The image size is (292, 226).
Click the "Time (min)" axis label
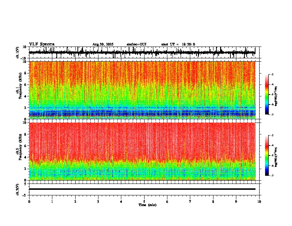coord(147,205)
